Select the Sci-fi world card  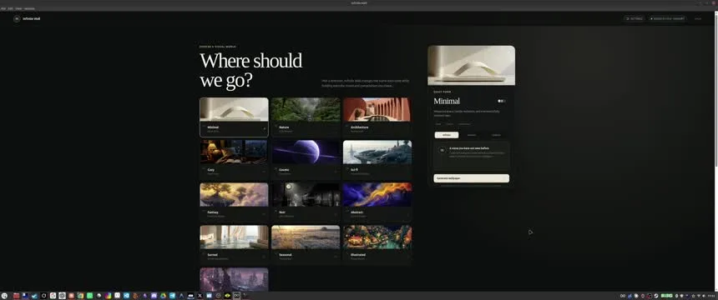tap(377, 158)
